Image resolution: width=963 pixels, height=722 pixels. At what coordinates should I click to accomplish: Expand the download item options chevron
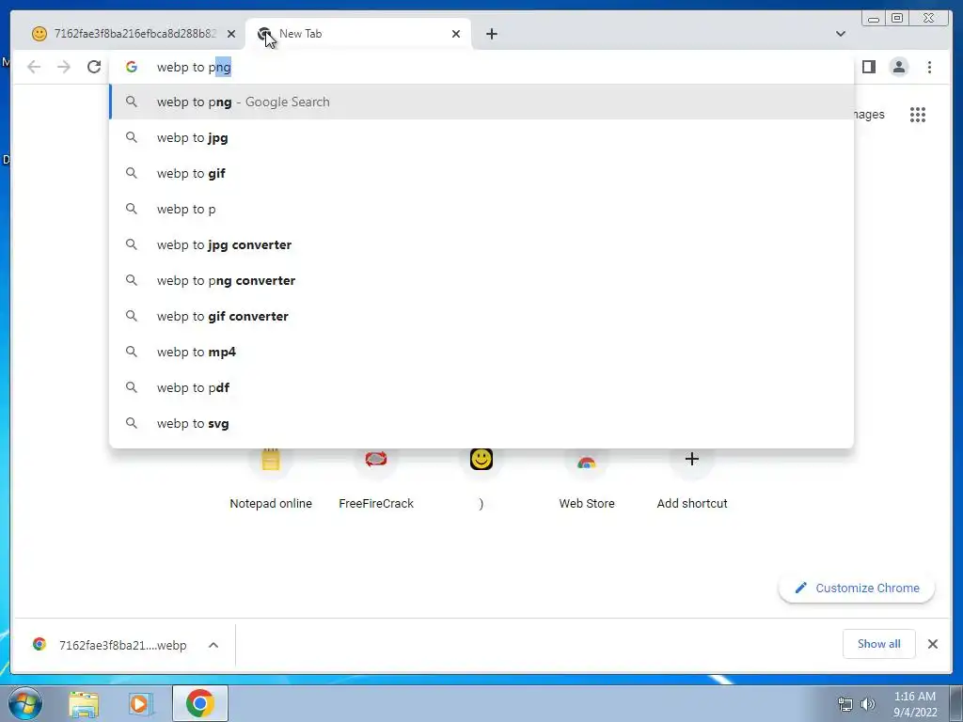coord(213,645)
